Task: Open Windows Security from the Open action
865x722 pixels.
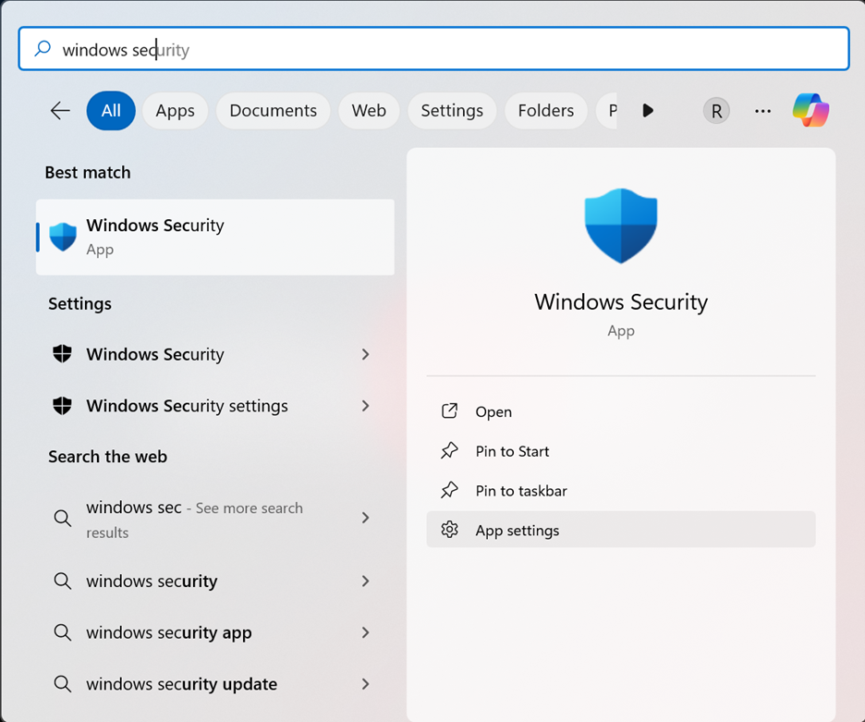Action: 621,411
